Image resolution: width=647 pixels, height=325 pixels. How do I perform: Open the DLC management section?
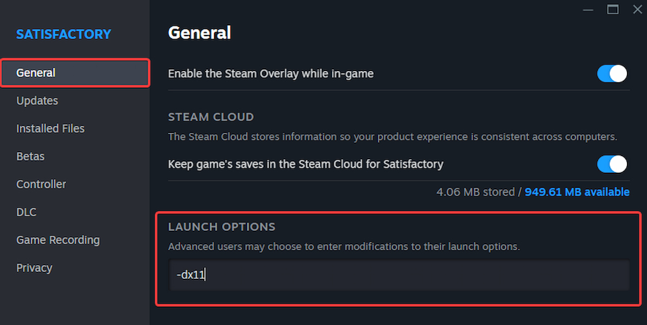coord(26,212)
